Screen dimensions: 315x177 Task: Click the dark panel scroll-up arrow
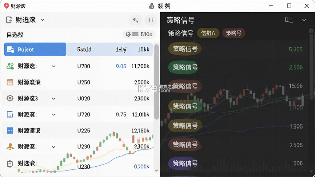[311, 30]
